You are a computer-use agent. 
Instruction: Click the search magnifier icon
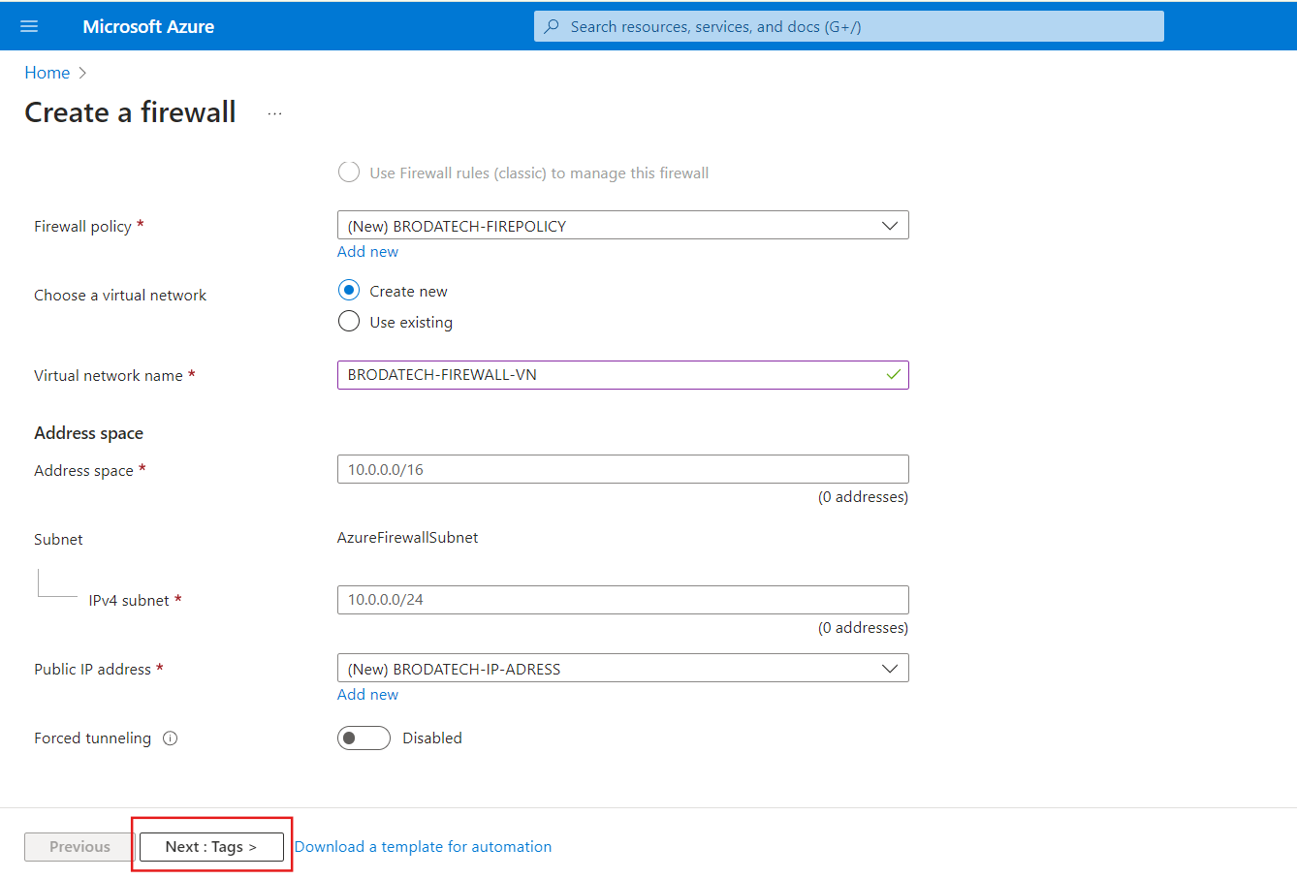click(x=552, y=26)
